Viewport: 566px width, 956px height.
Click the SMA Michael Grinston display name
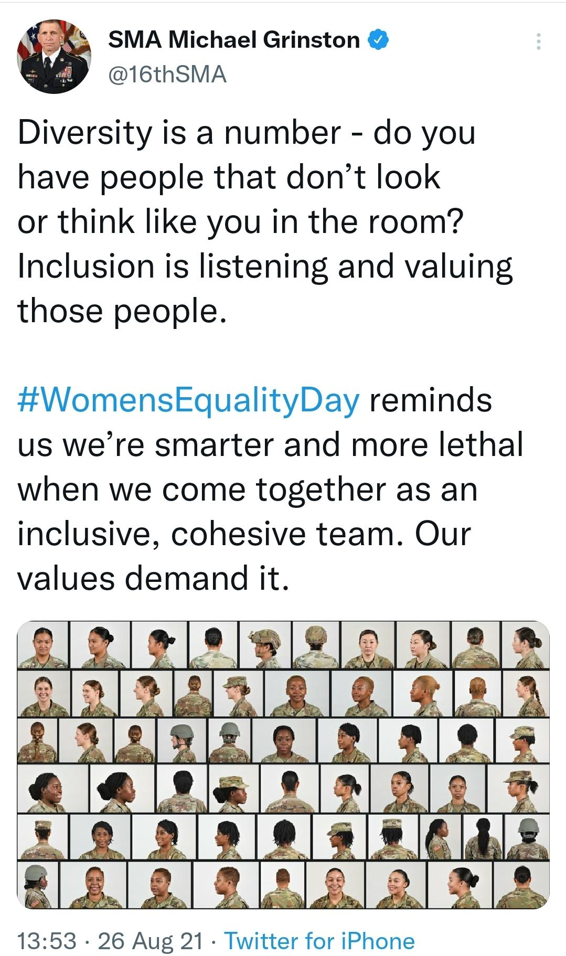click(233, 40)
